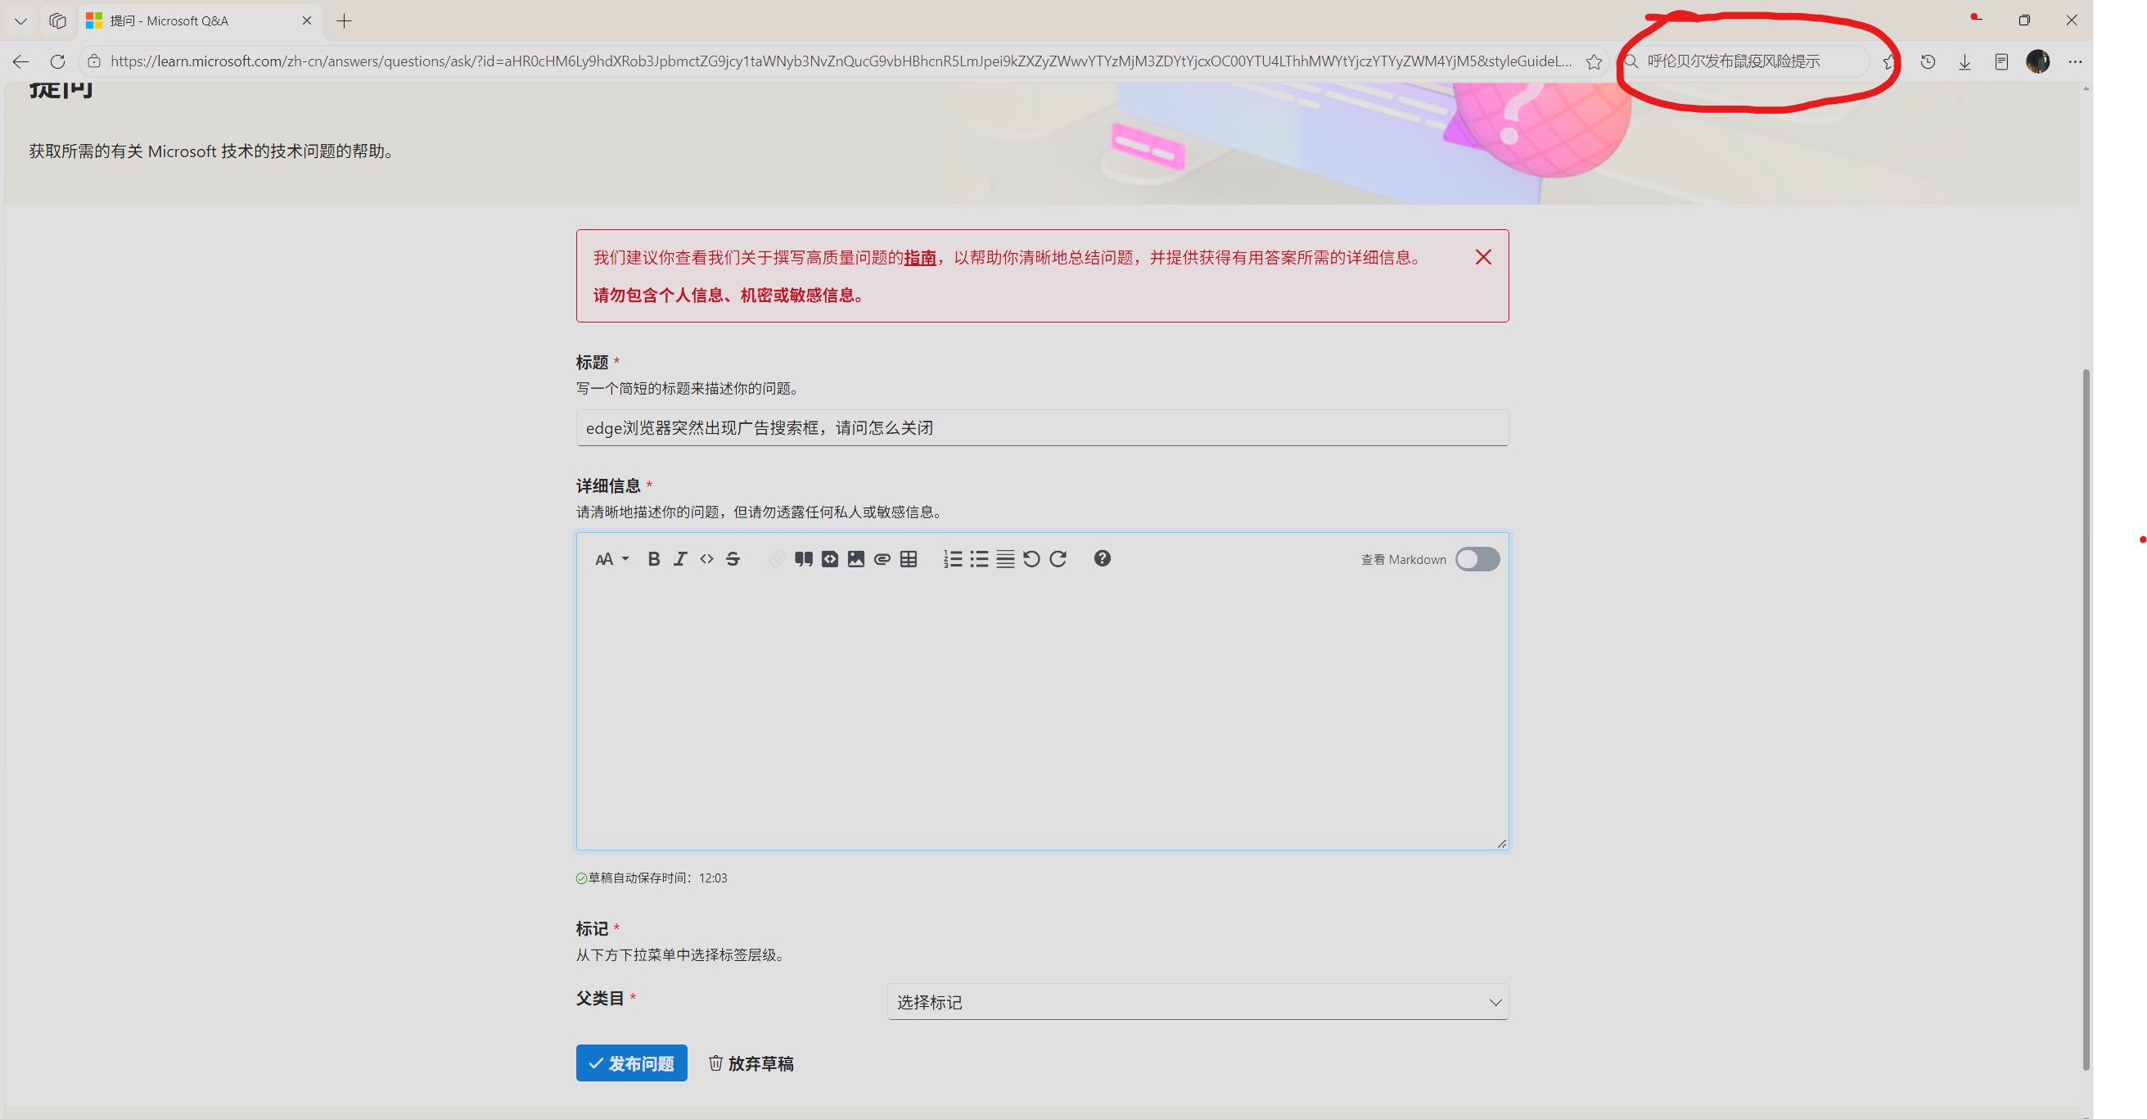This screenshot has width=2147, height=1119.
Task: Open editor help question mark
Action: (1102, 559)
